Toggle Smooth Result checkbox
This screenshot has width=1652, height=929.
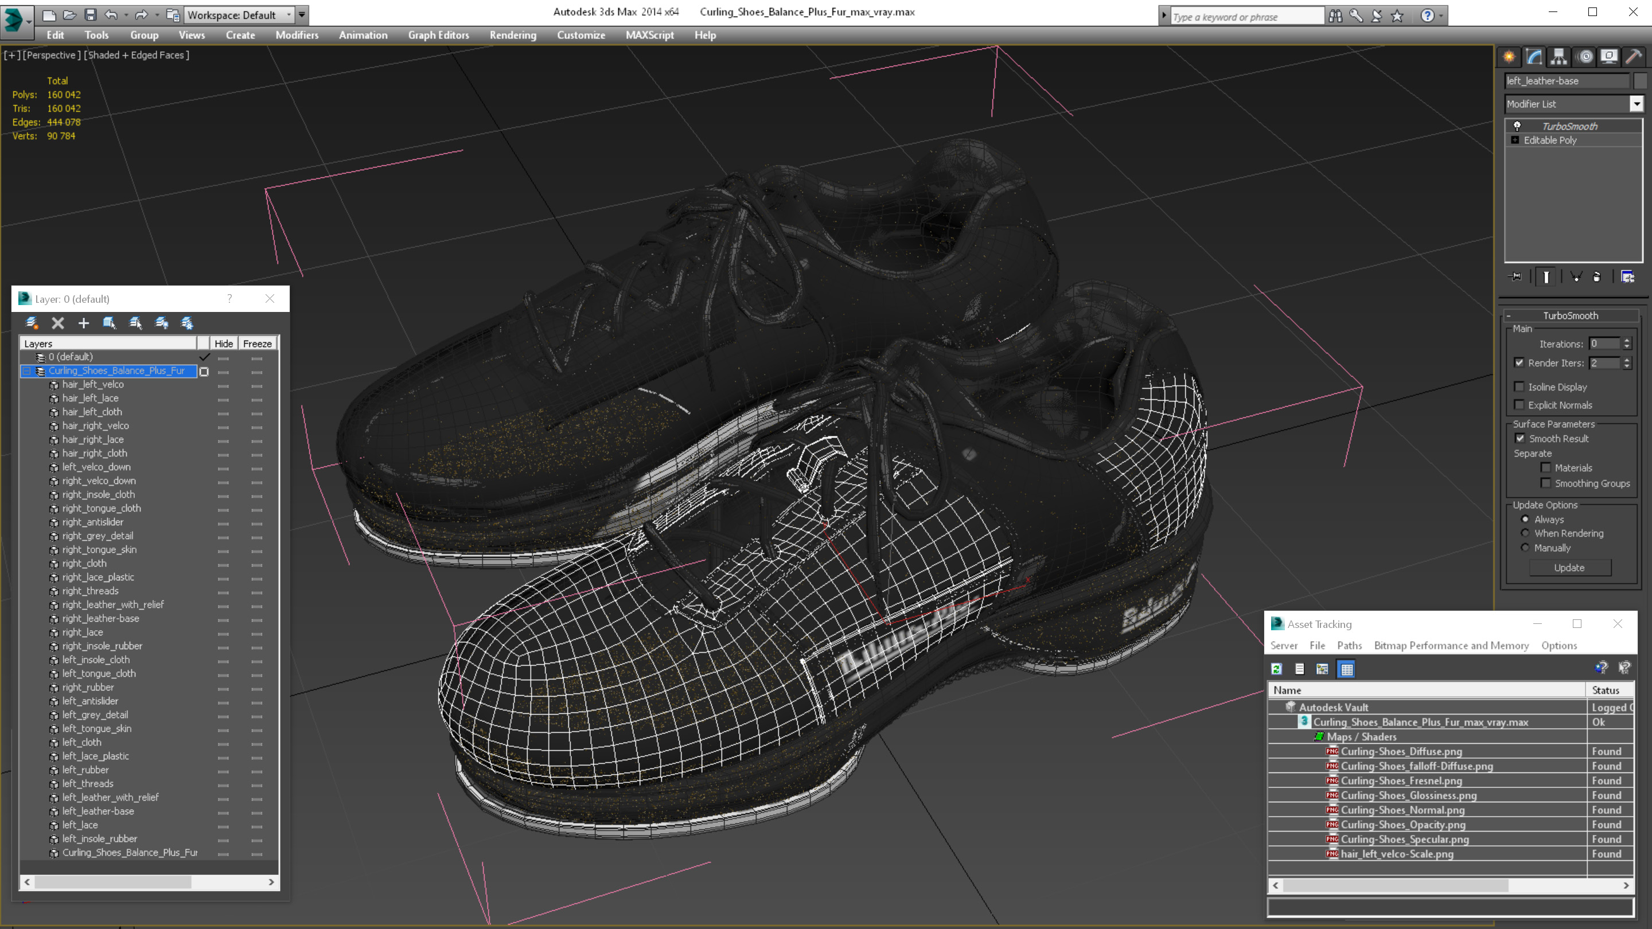click(1520, 439)
